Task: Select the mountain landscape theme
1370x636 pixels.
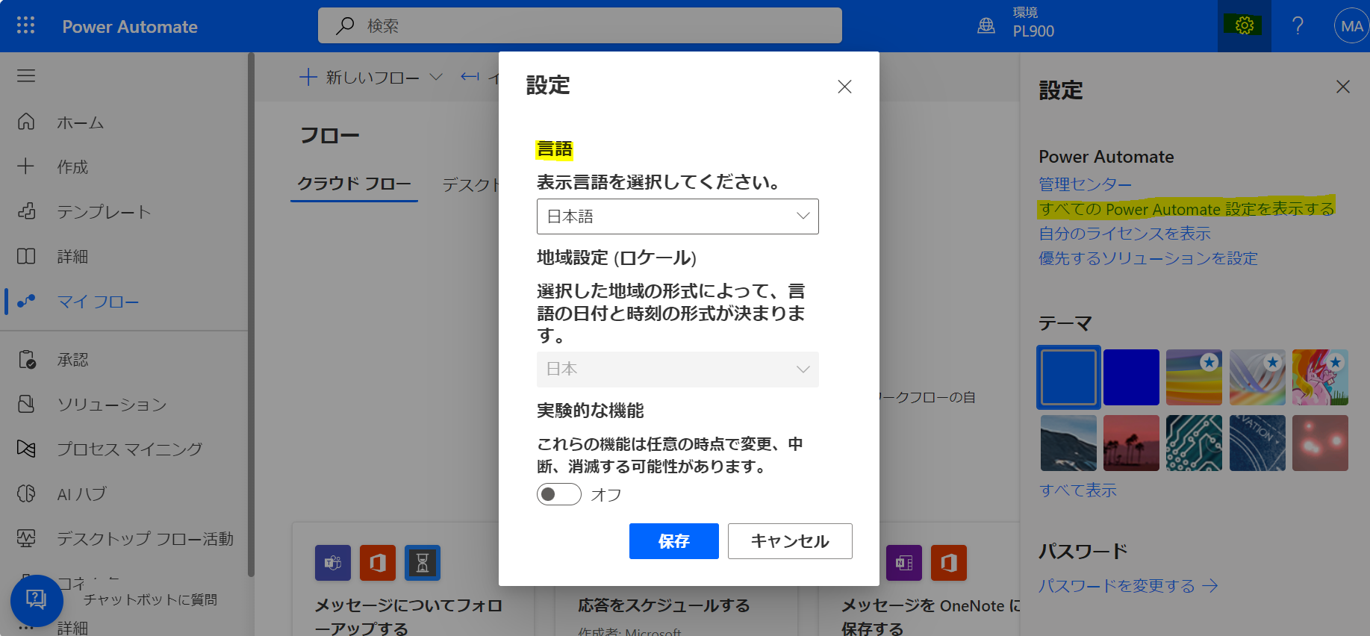Action: pos(1068,443)
